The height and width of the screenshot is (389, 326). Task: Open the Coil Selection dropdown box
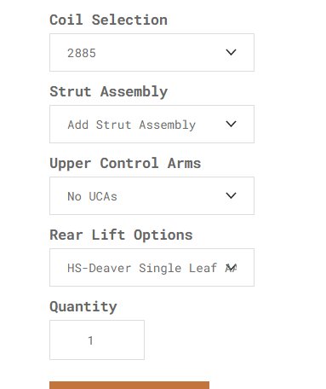click(152, 52)
